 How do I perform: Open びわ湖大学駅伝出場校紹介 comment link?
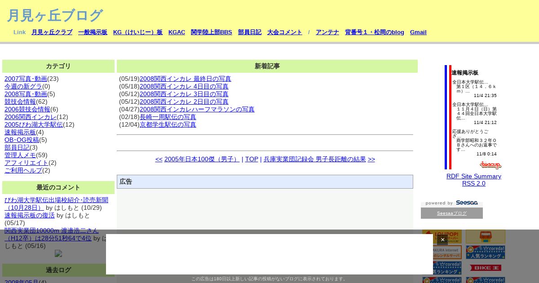tap(56, 203)
